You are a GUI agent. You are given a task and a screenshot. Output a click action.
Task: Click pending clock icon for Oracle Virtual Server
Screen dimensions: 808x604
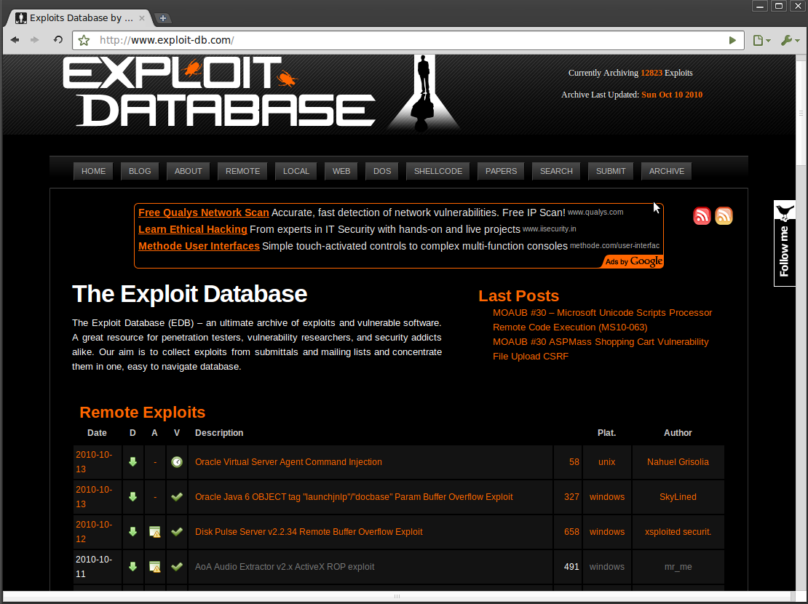[x=177, y=462]
